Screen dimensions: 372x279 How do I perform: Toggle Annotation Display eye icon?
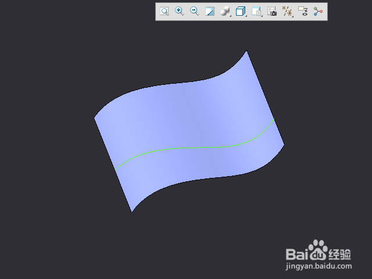click(303, 12)
